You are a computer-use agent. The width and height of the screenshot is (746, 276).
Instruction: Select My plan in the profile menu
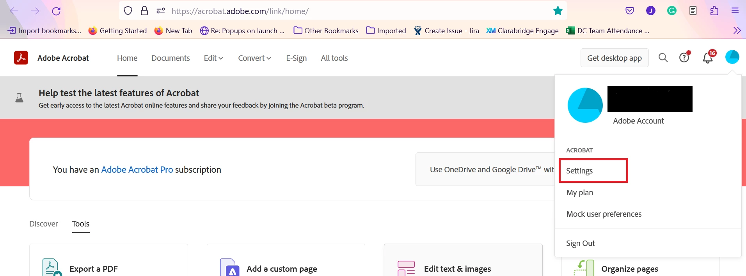[580, 193]
